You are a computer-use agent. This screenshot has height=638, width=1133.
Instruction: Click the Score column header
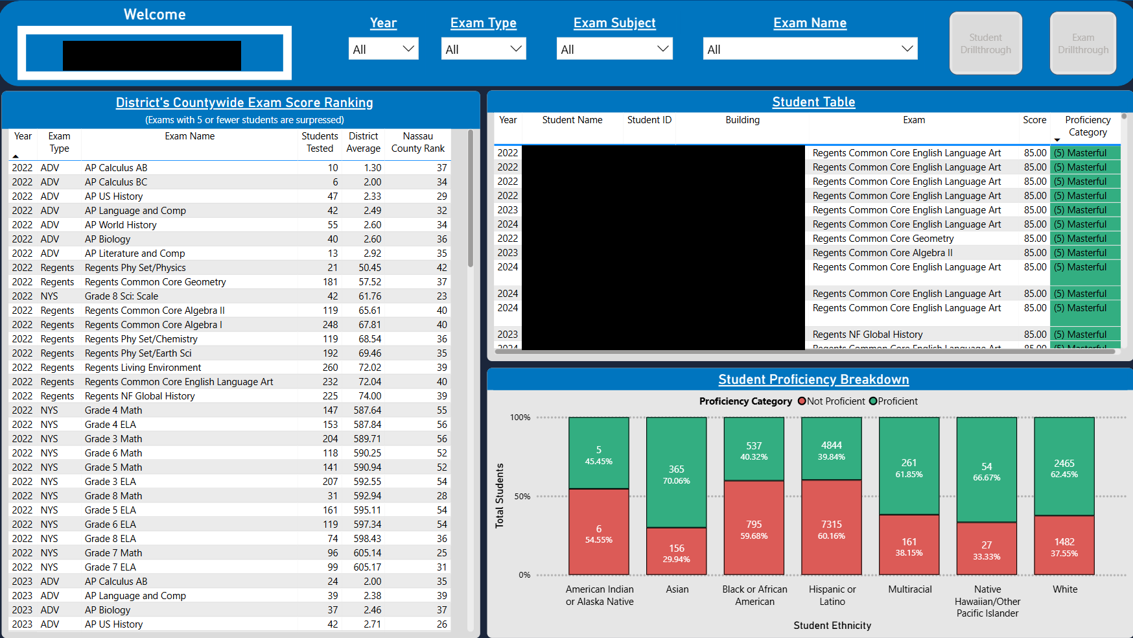point(1034,120)
